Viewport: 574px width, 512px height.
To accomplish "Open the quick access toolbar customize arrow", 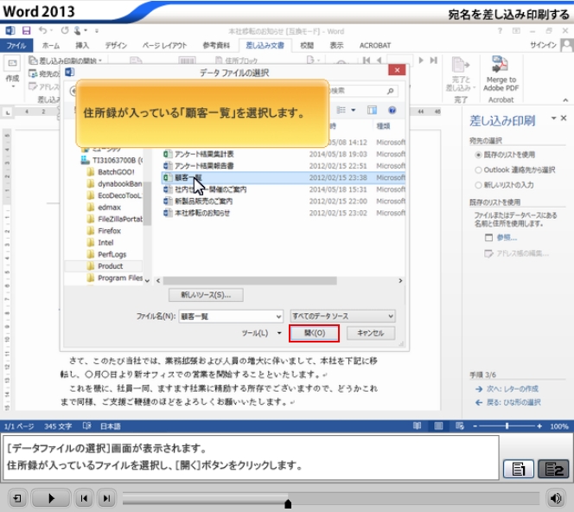I will pyautogui.click(x=97, y=31).
